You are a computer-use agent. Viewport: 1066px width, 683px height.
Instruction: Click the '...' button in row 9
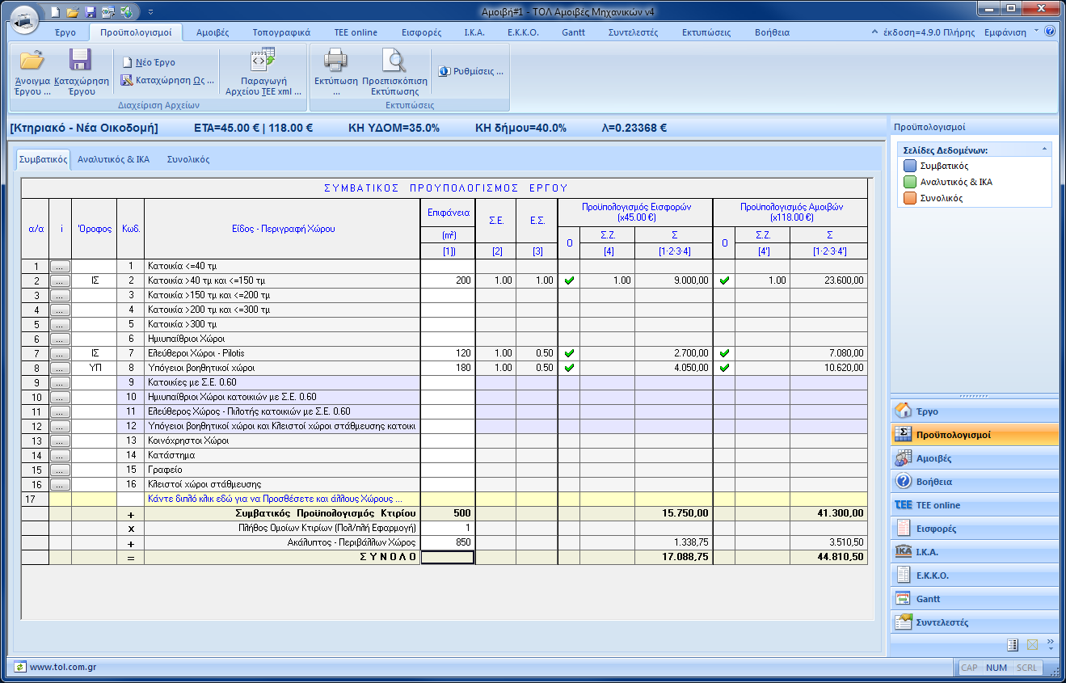[61, 382]
